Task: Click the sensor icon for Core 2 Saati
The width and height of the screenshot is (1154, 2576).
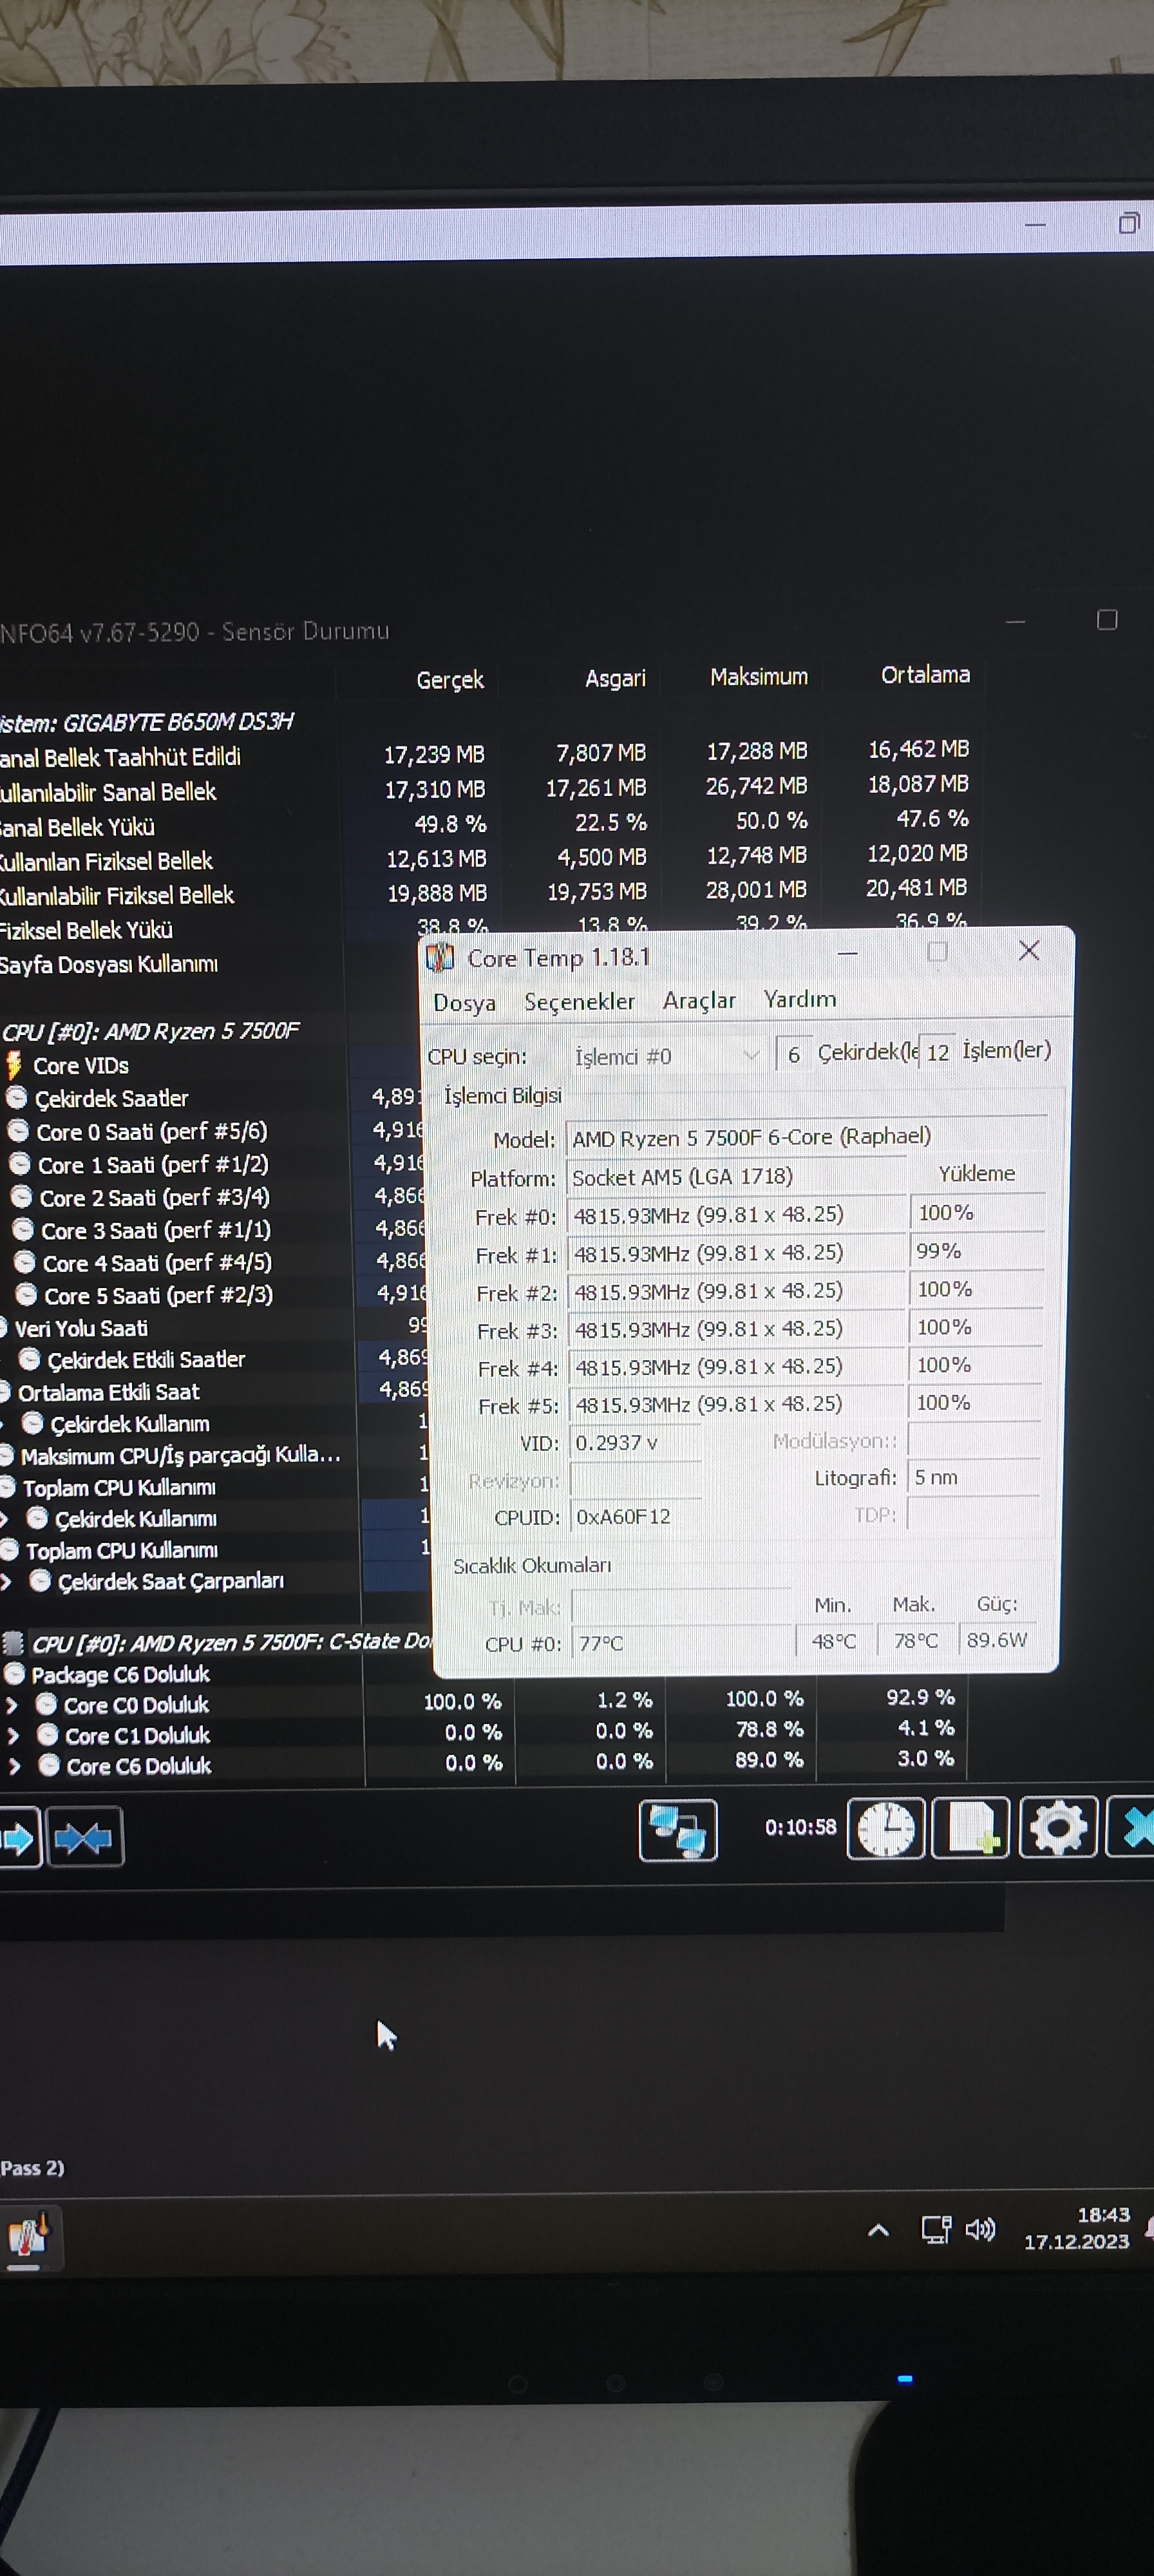Action: [21, 1196]
